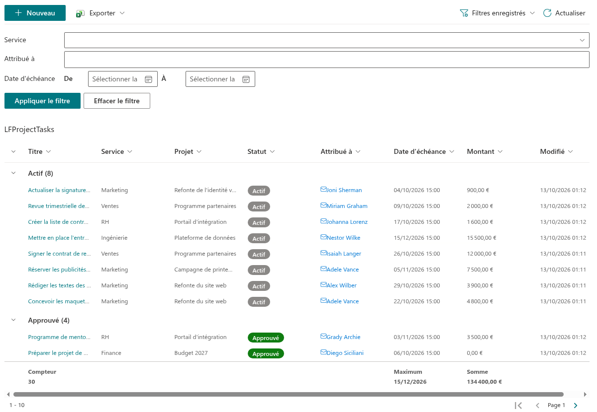This screenshot has height=412, width=597.
Task: Click the saved filters funnel icon
Action: (x=464, y=13)
